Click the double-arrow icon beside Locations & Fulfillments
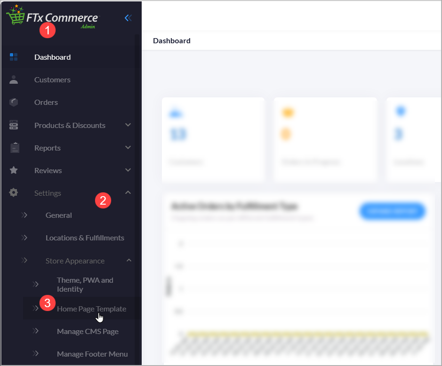 24,238
